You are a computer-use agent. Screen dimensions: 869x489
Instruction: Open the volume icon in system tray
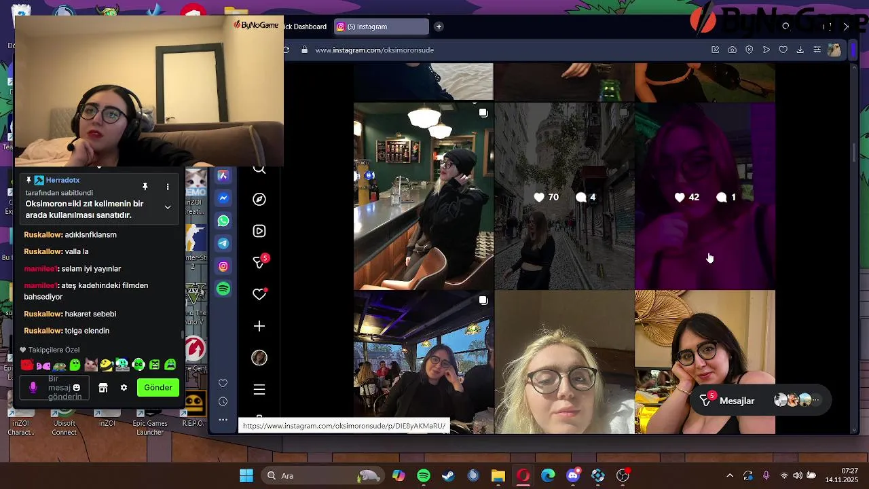pyautogui.click(x=798, y=475)
